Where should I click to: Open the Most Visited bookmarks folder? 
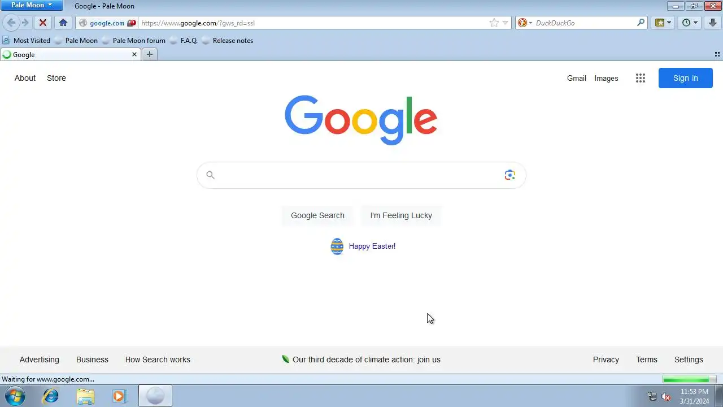point(27,41)
